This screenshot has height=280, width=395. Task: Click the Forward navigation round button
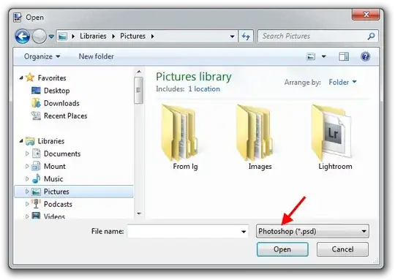pyautogui.click(x=39, y=37)
